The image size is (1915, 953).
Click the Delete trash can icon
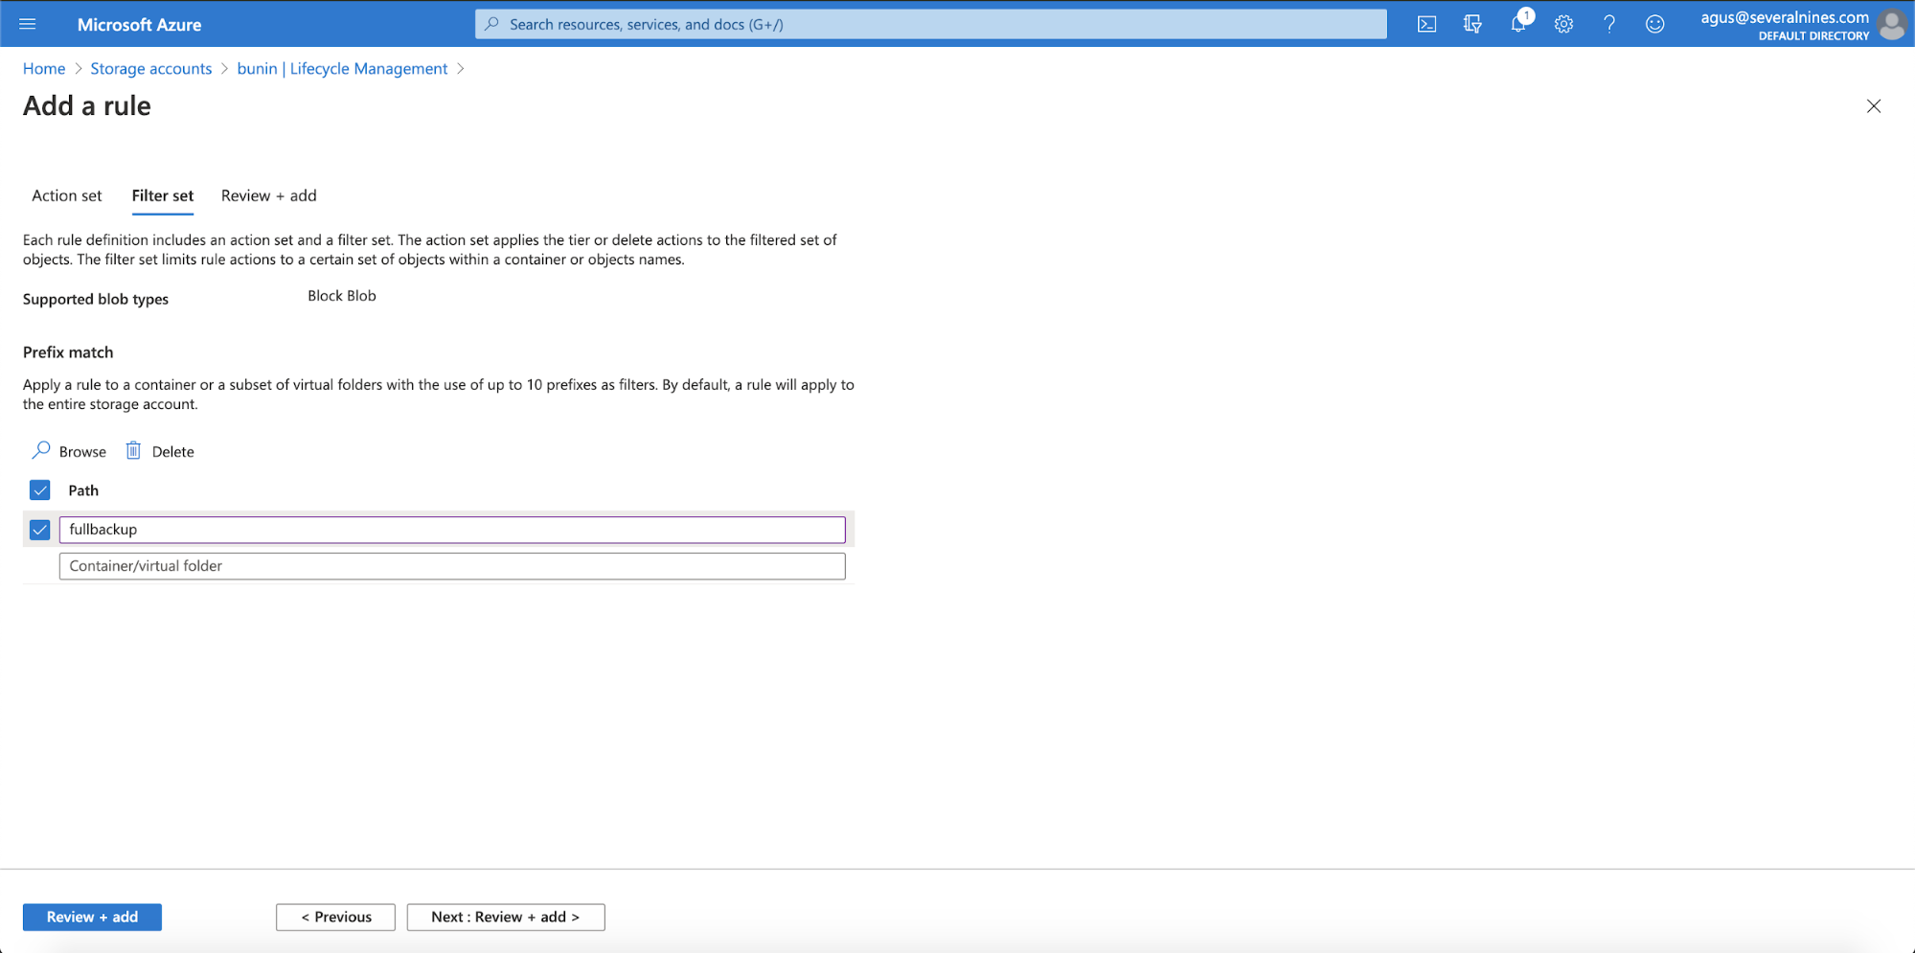click(133, 450)
